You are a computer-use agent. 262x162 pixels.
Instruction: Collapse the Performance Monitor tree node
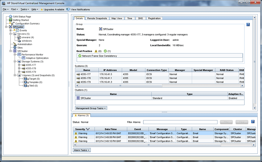pos(15,55)
